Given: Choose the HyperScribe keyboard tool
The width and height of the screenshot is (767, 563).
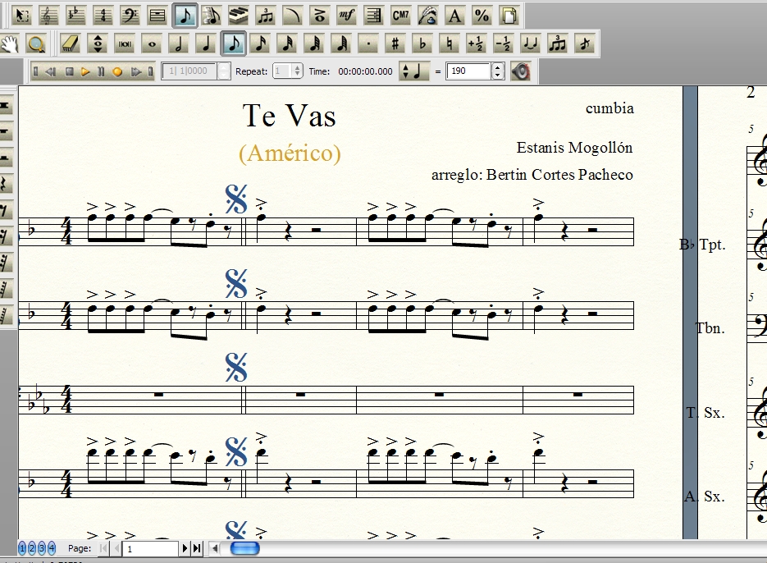Looking at the screenshot, I should (238, 16).
